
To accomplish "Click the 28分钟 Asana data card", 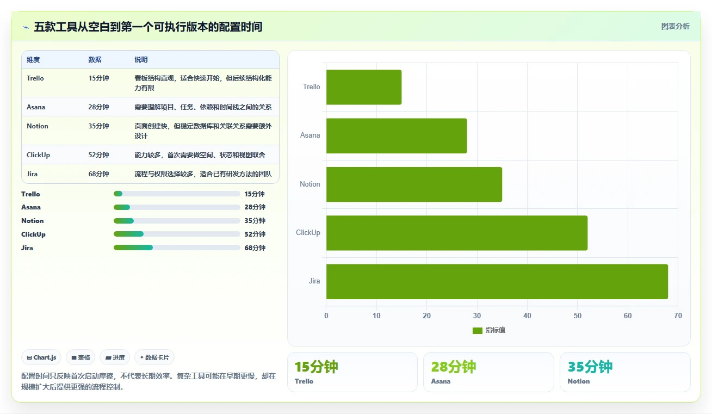I will 488,372.
